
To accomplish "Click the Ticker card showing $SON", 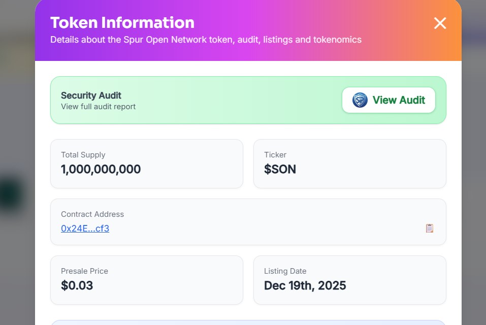I will pos(349,164).
